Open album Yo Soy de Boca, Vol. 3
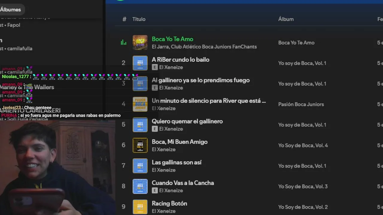The width and height of the screenshot is (383, 215). [303, 186]
